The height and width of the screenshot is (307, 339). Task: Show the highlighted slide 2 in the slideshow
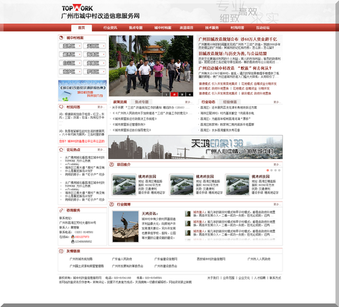174,94
